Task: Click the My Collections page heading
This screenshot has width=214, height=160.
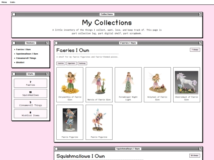Action: click(107, 23)
